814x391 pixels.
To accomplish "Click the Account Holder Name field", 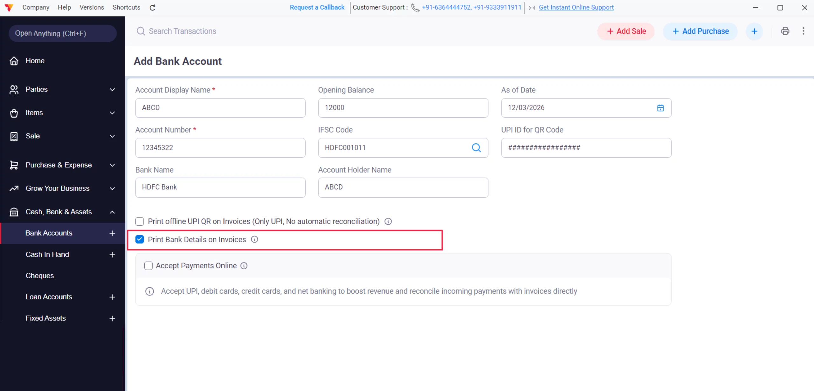I will [x=403, y=188].
